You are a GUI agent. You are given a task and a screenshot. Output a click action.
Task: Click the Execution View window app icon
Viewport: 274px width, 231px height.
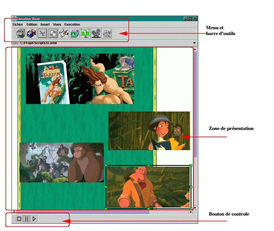click(x=14, y=18)
